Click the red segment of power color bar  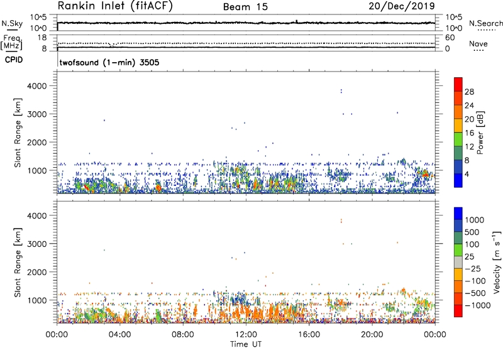pos(458,84)
